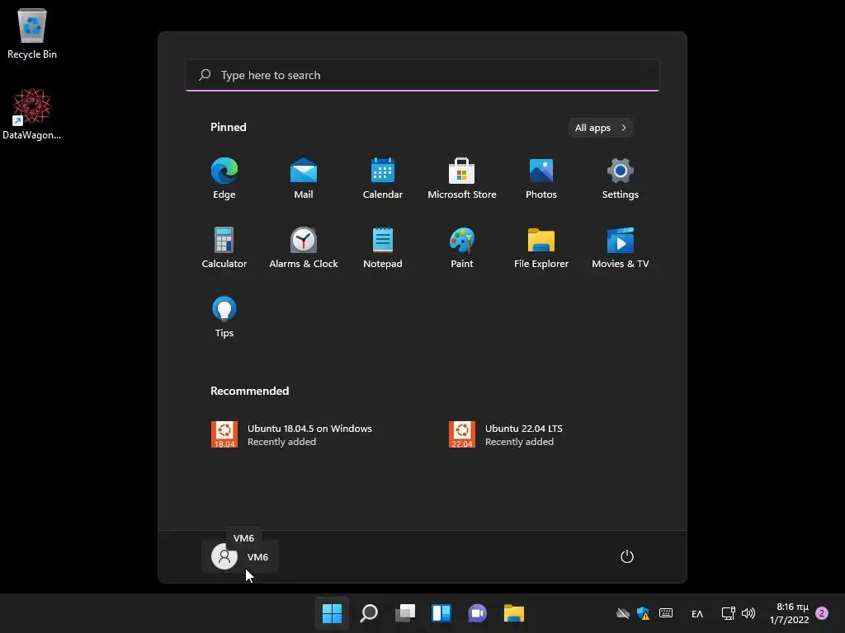Open taskbar Search magnifier
Image resolution: width=845 pixels, height=633 pixels.
(369, 613)
